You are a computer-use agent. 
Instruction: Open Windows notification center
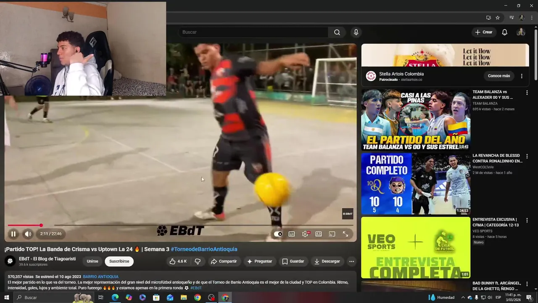[529, 298]
